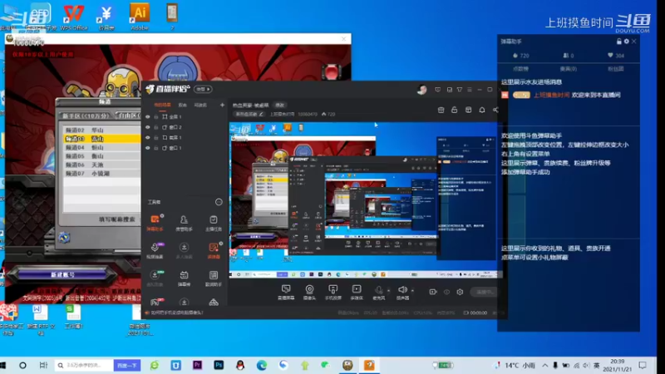Toggle preview eye icon near settings

click(446, 292)
